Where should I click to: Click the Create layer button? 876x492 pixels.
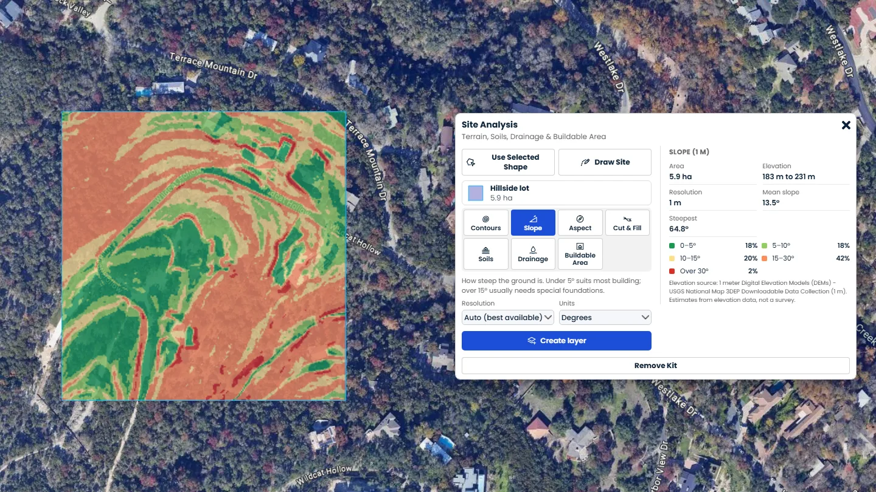(x=557, y=341)
